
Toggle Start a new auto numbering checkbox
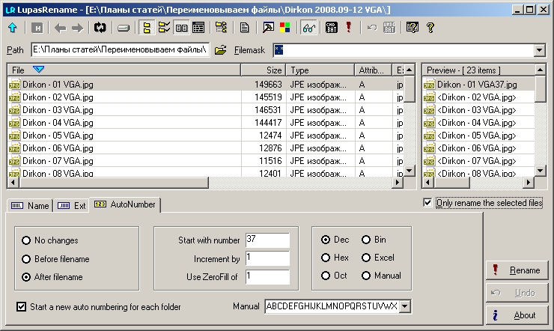point(21,306)
